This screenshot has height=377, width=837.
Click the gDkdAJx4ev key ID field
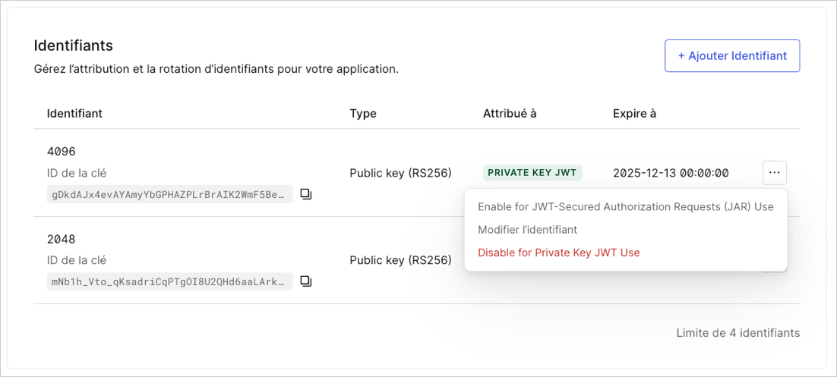coord(169,195)
